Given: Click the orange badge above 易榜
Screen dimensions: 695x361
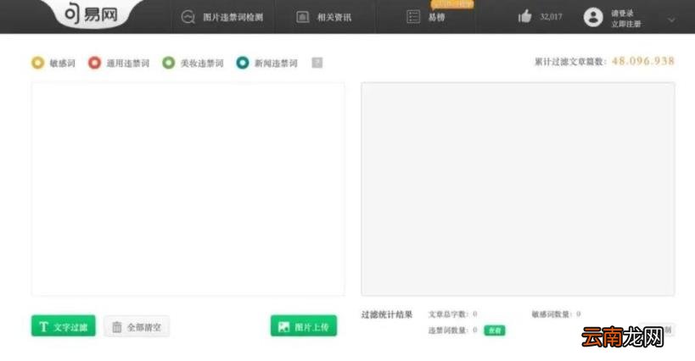Looking at the screenshot, I should click(x=452, y=4).
